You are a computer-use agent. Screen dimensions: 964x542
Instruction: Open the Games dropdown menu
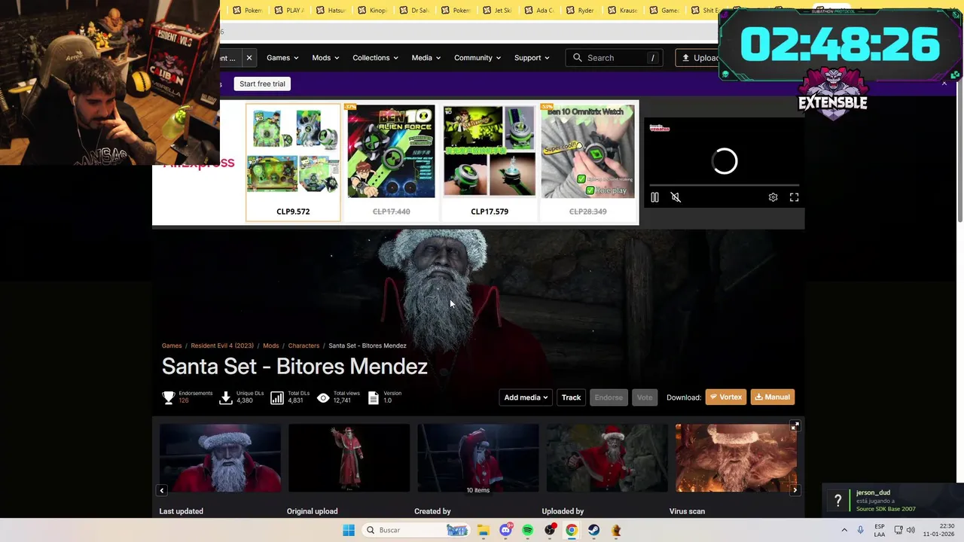(x=282, y=58)
